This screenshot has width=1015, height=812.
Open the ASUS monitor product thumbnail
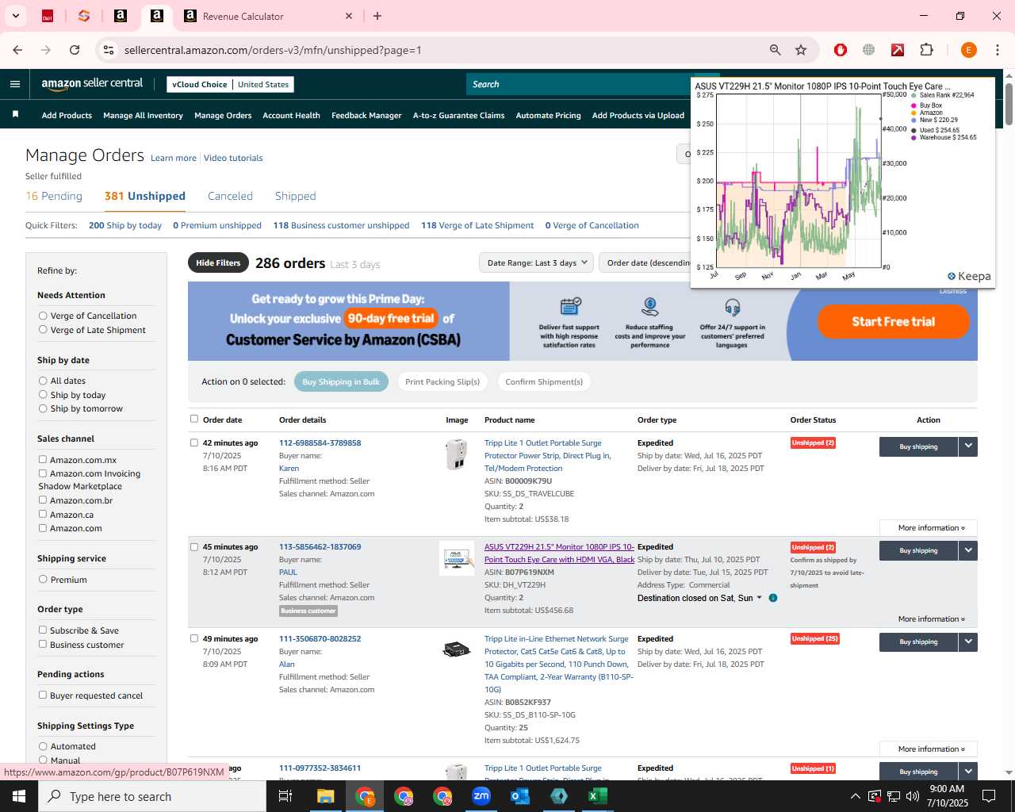[457, 558]
